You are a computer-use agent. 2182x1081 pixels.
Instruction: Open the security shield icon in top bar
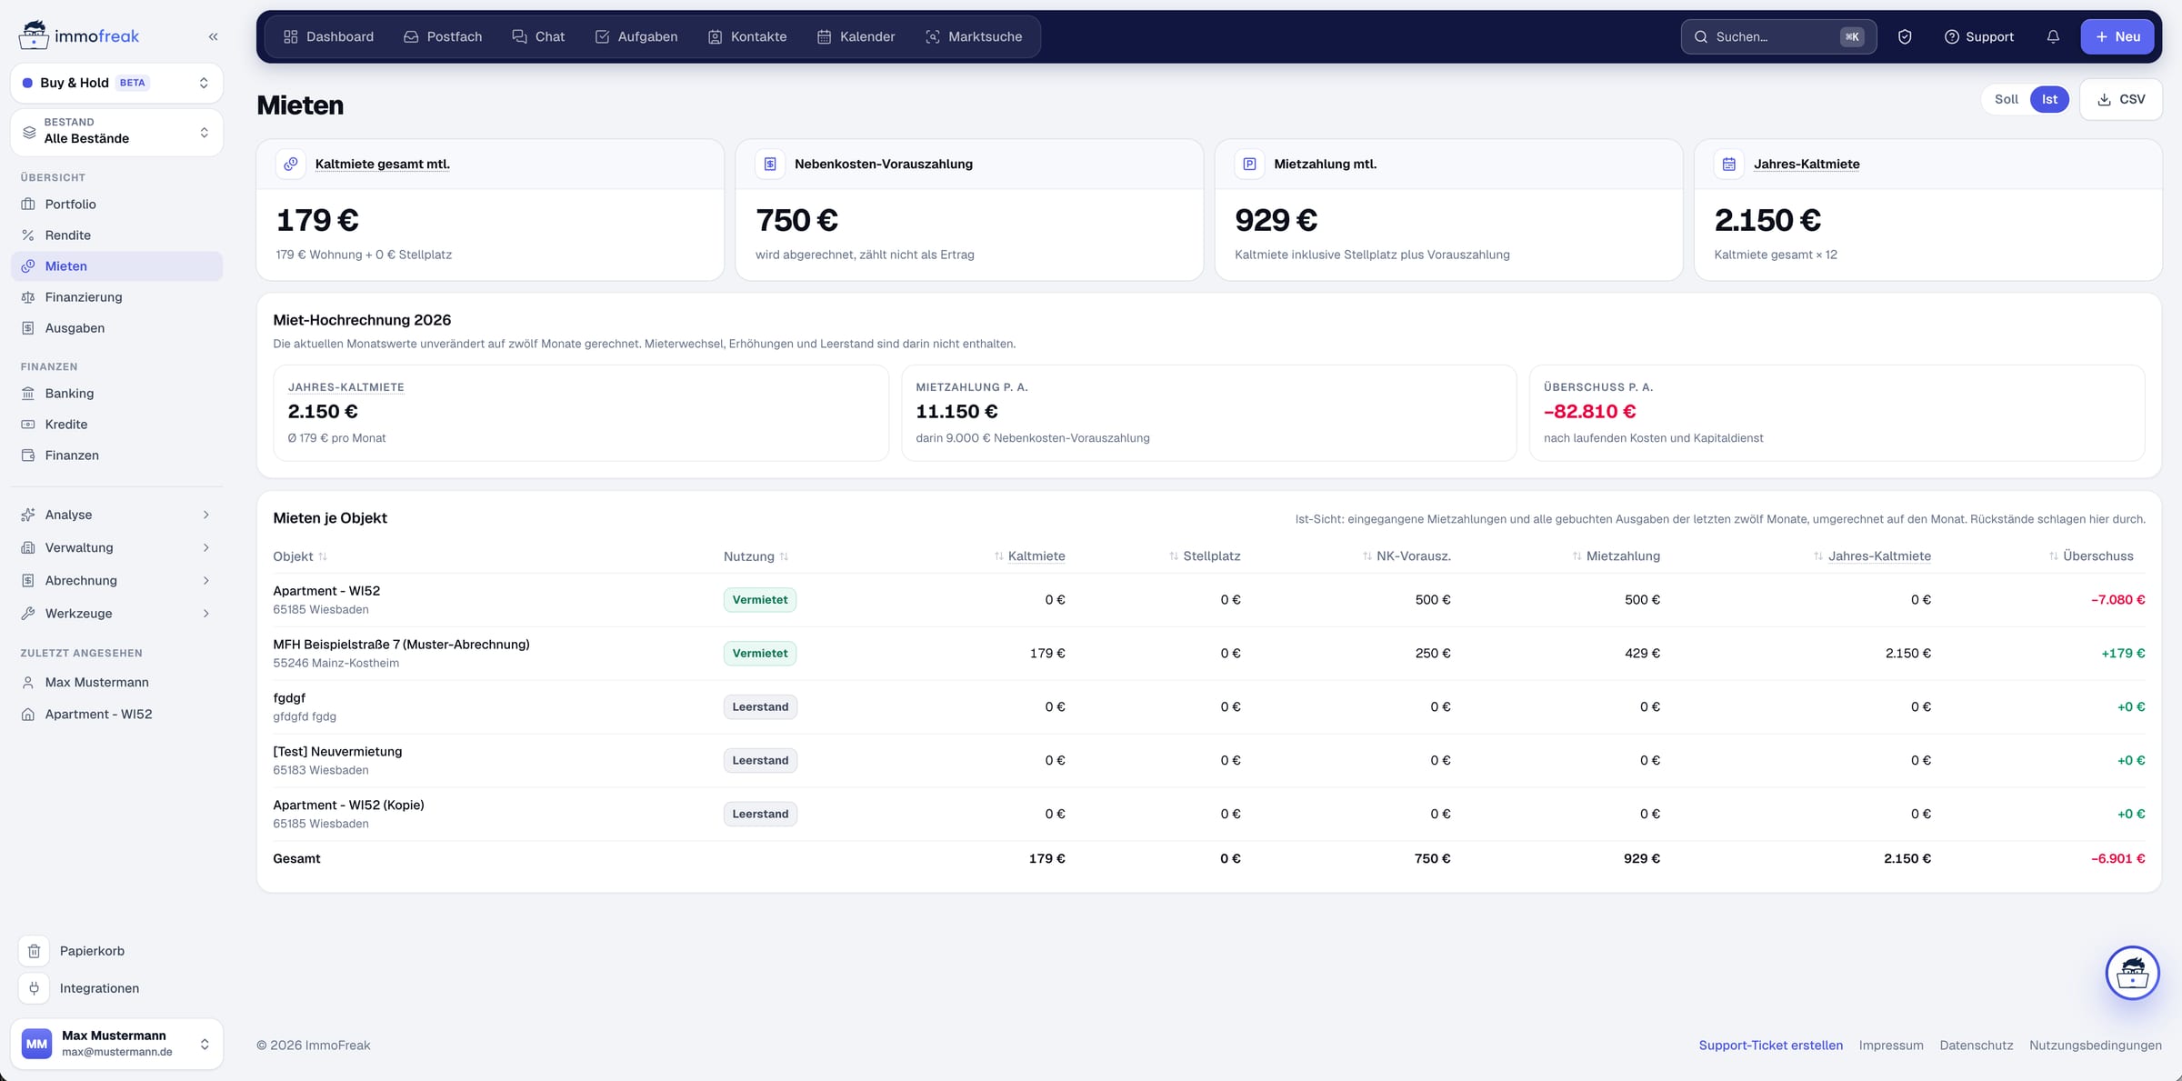pyautogui.click(x=1905, y=36)
